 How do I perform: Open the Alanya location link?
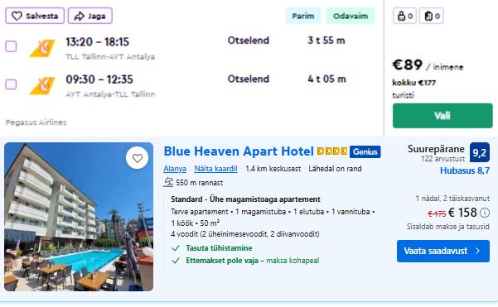click(175, 169)
